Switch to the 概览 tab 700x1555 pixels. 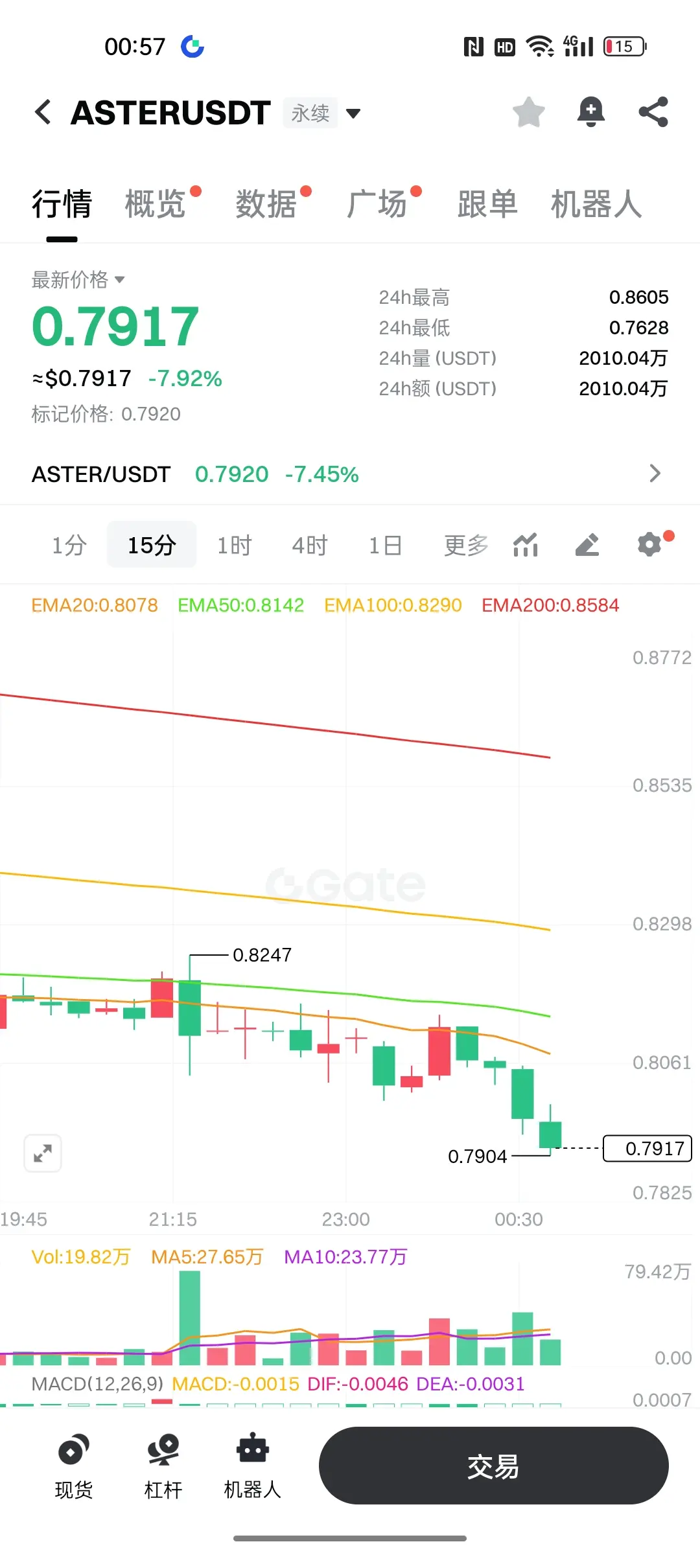point(156,204)
